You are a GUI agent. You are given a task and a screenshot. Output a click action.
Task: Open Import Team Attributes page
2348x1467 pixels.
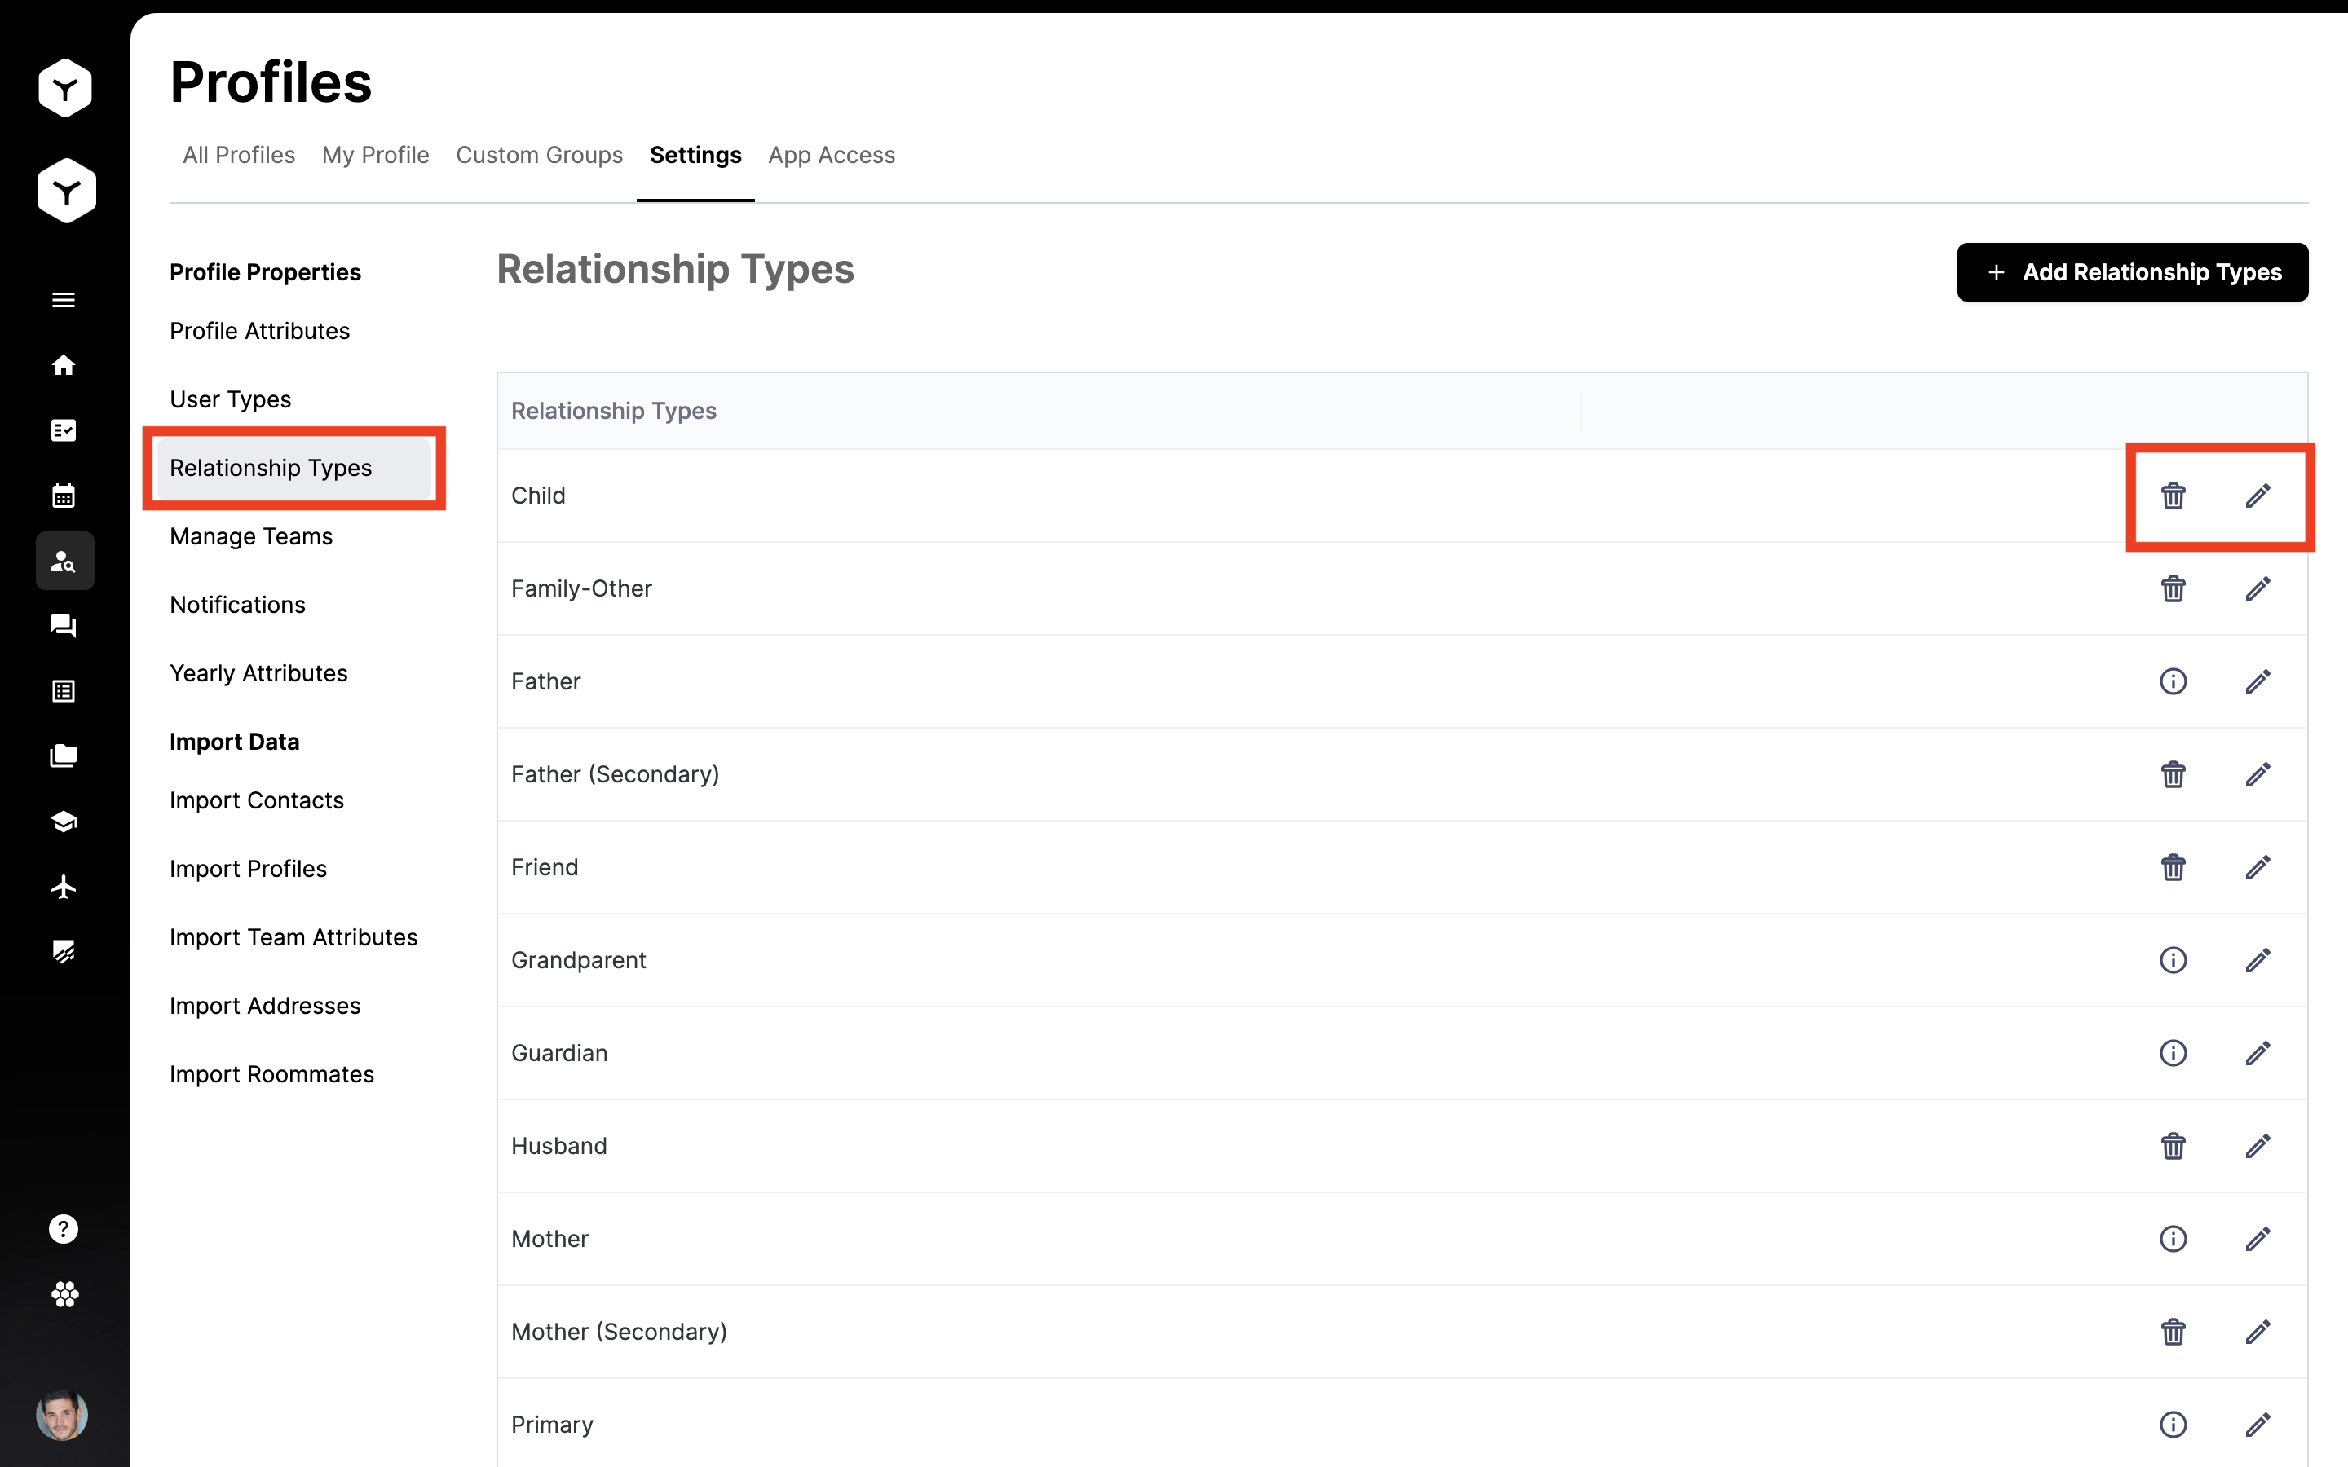[x=294, y=937]
